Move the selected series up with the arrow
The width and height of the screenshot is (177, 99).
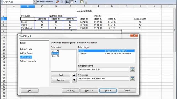pos(74,75)
